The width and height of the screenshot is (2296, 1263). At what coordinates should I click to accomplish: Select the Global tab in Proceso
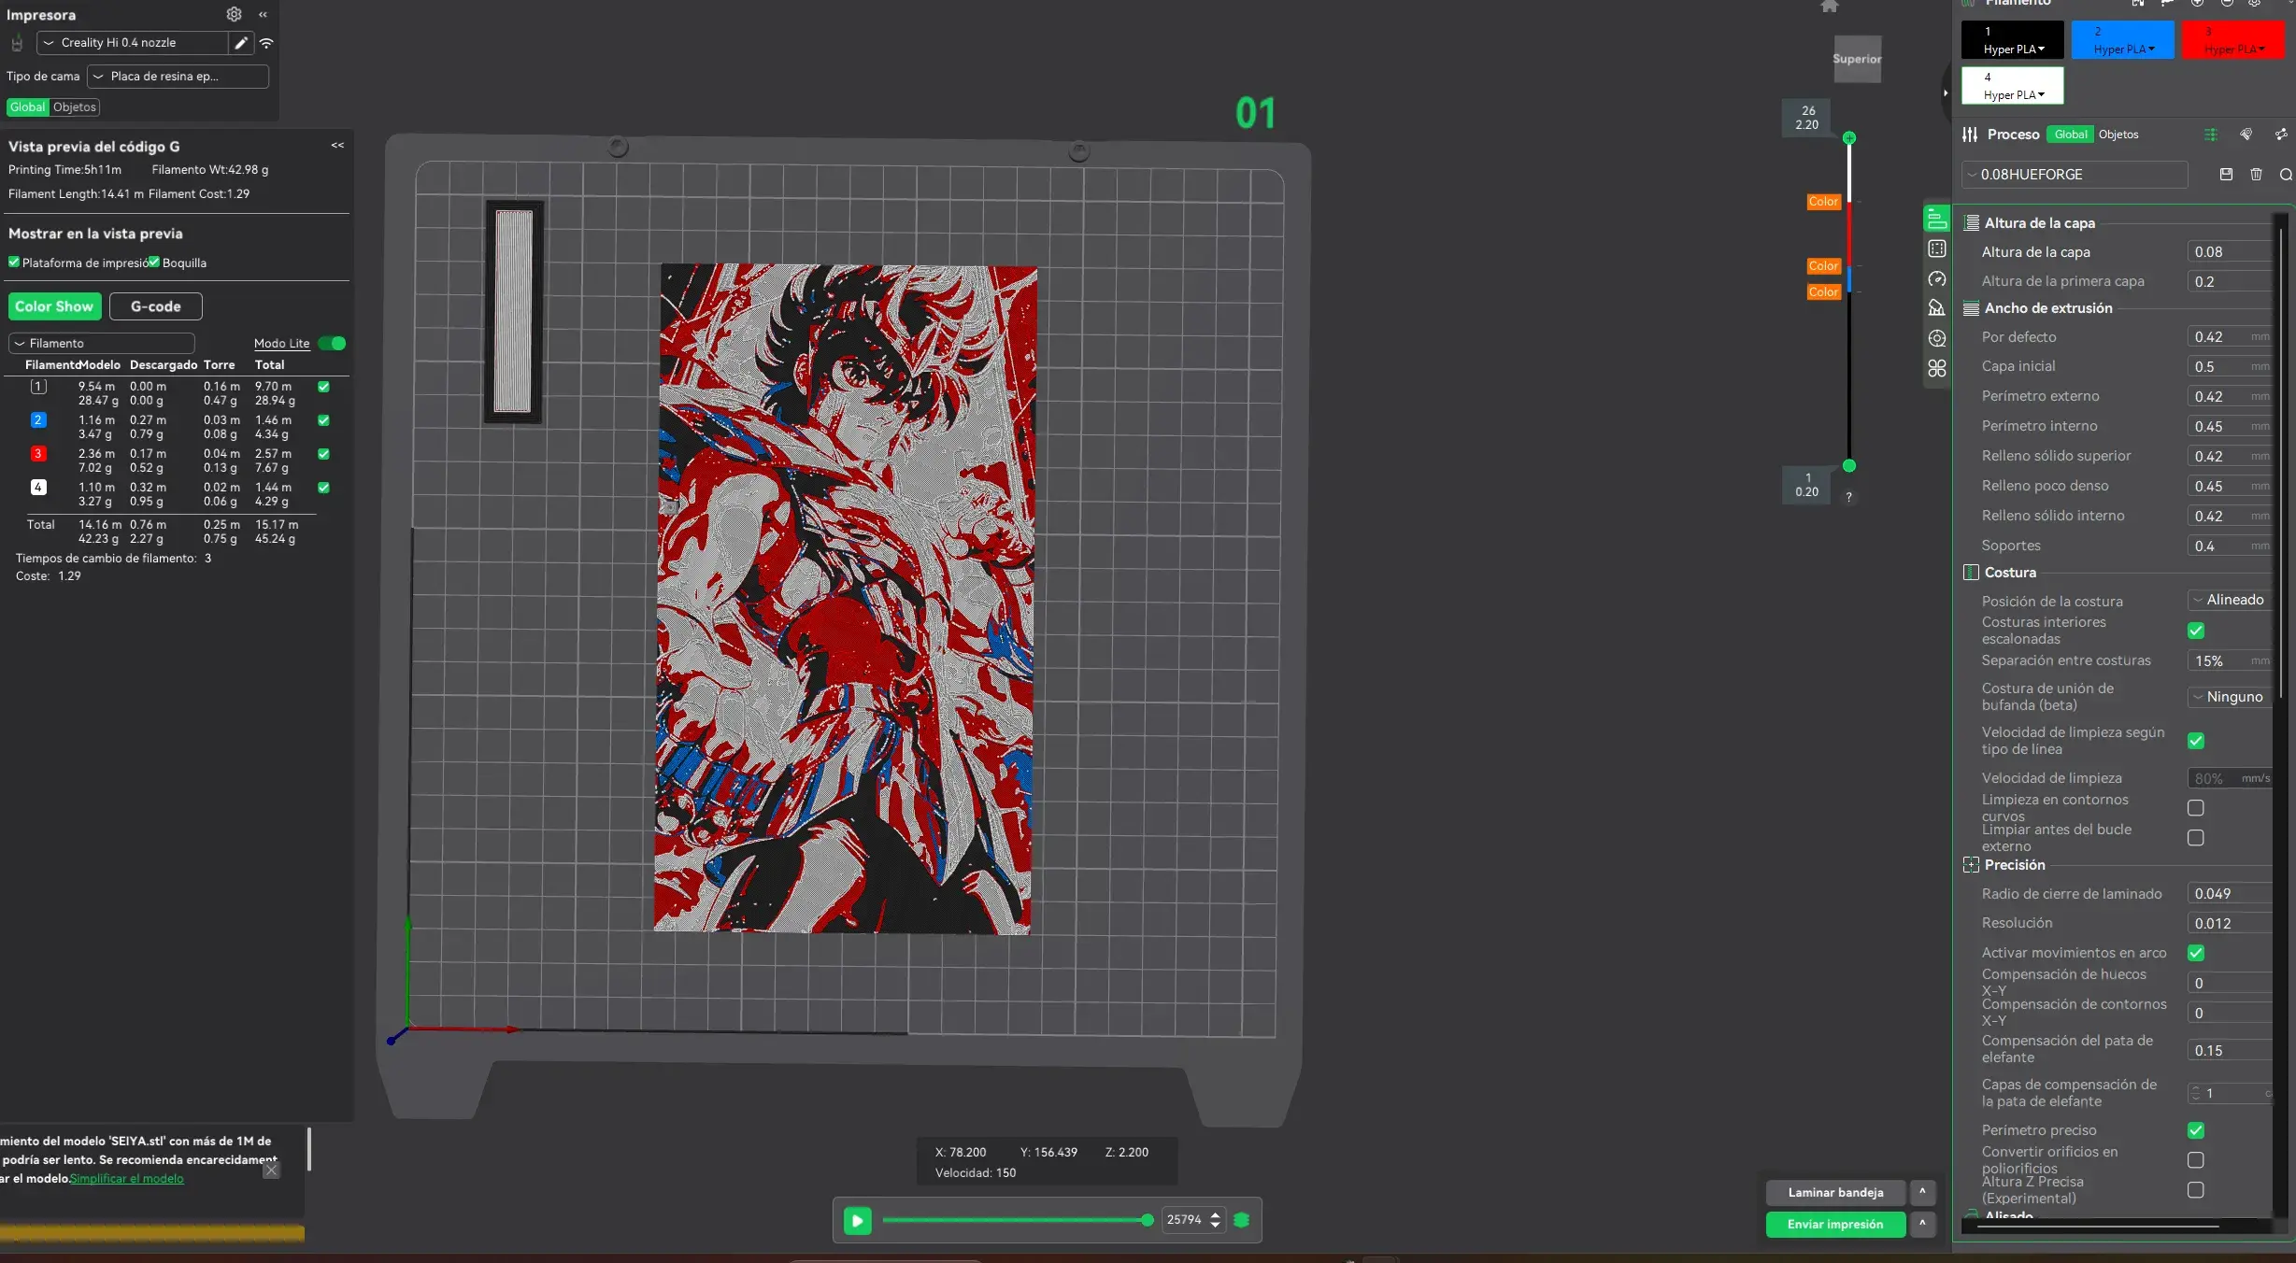click(2071, 135)
